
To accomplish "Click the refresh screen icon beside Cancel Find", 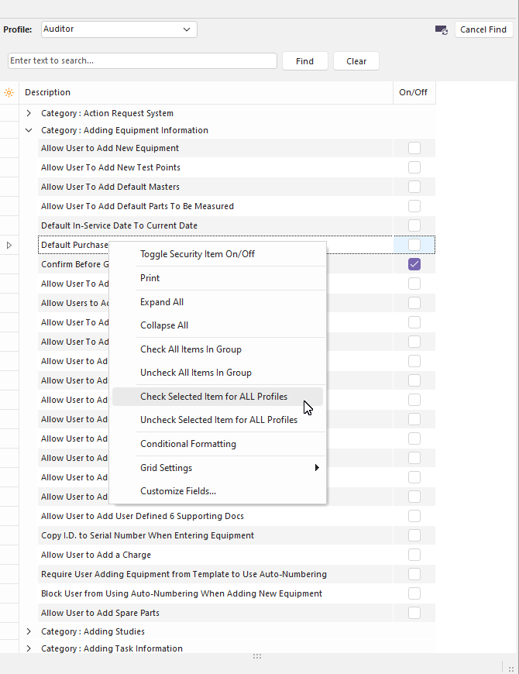I will pos(442,29).
